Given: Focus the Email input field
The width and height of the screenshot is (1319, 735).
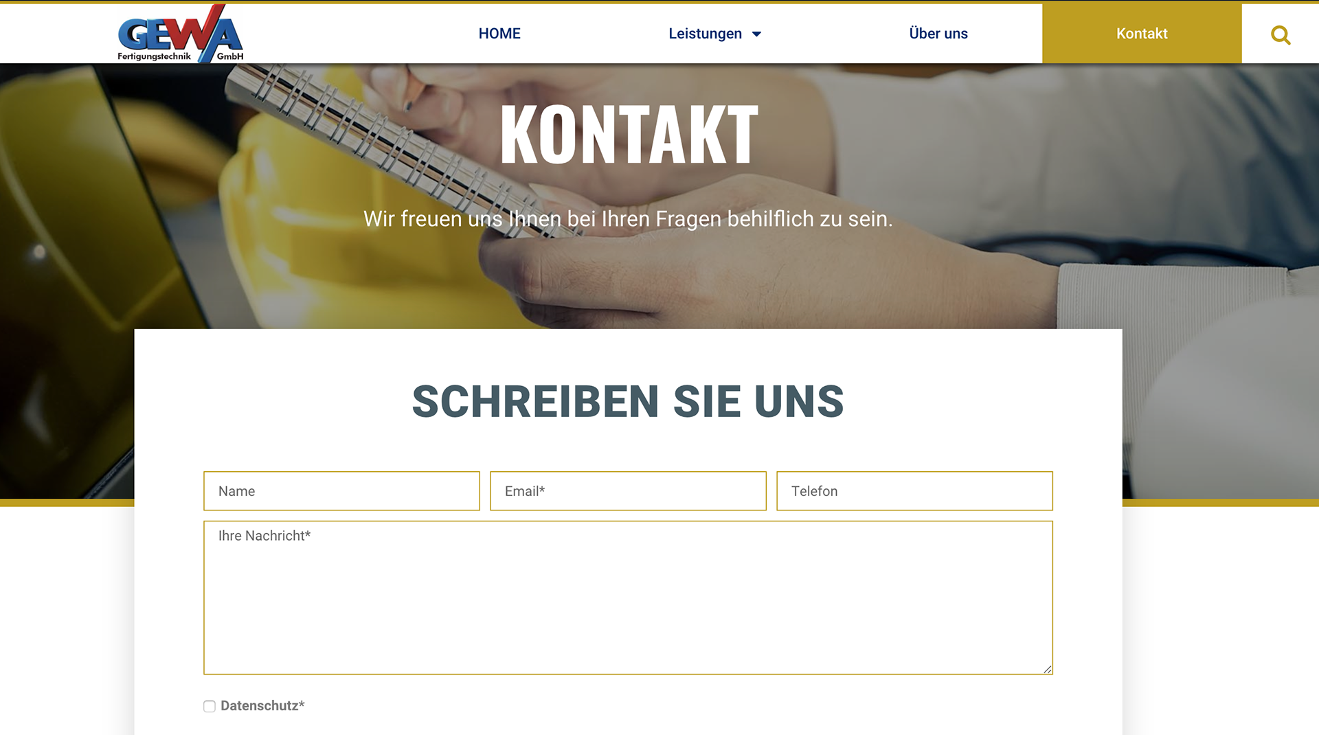Looking at the screenshot, I should point(628,491).
